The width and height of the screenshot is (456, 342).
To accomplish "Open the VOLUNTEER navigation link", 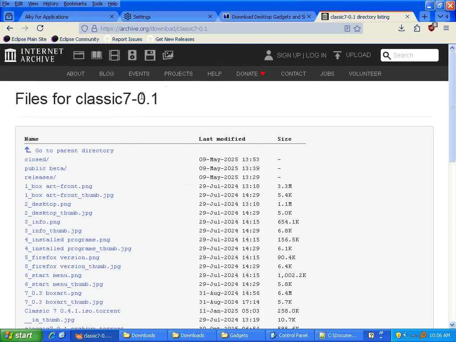I will point(365,74).
